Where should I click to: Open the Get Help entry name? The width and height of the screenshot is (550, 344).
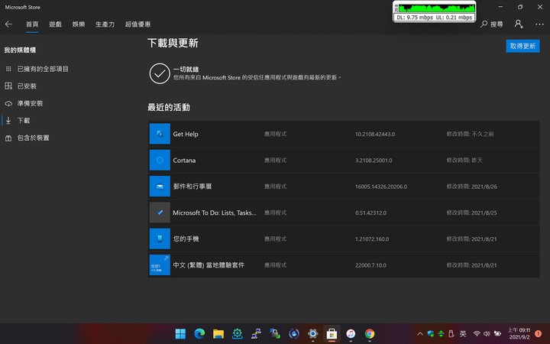[186, 134]
